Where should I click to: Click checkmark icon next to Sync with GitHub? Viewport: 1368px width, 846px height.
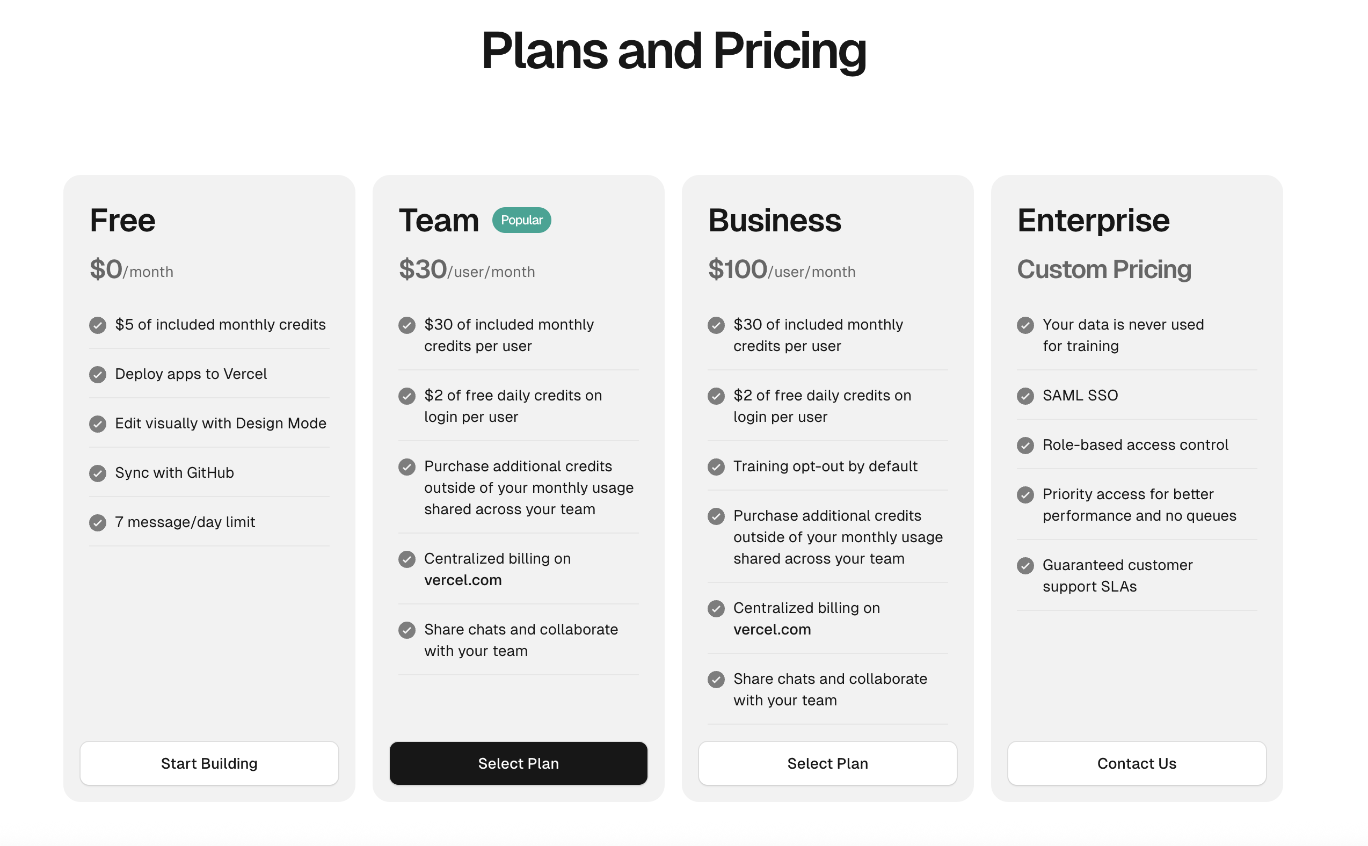(97, 473)
